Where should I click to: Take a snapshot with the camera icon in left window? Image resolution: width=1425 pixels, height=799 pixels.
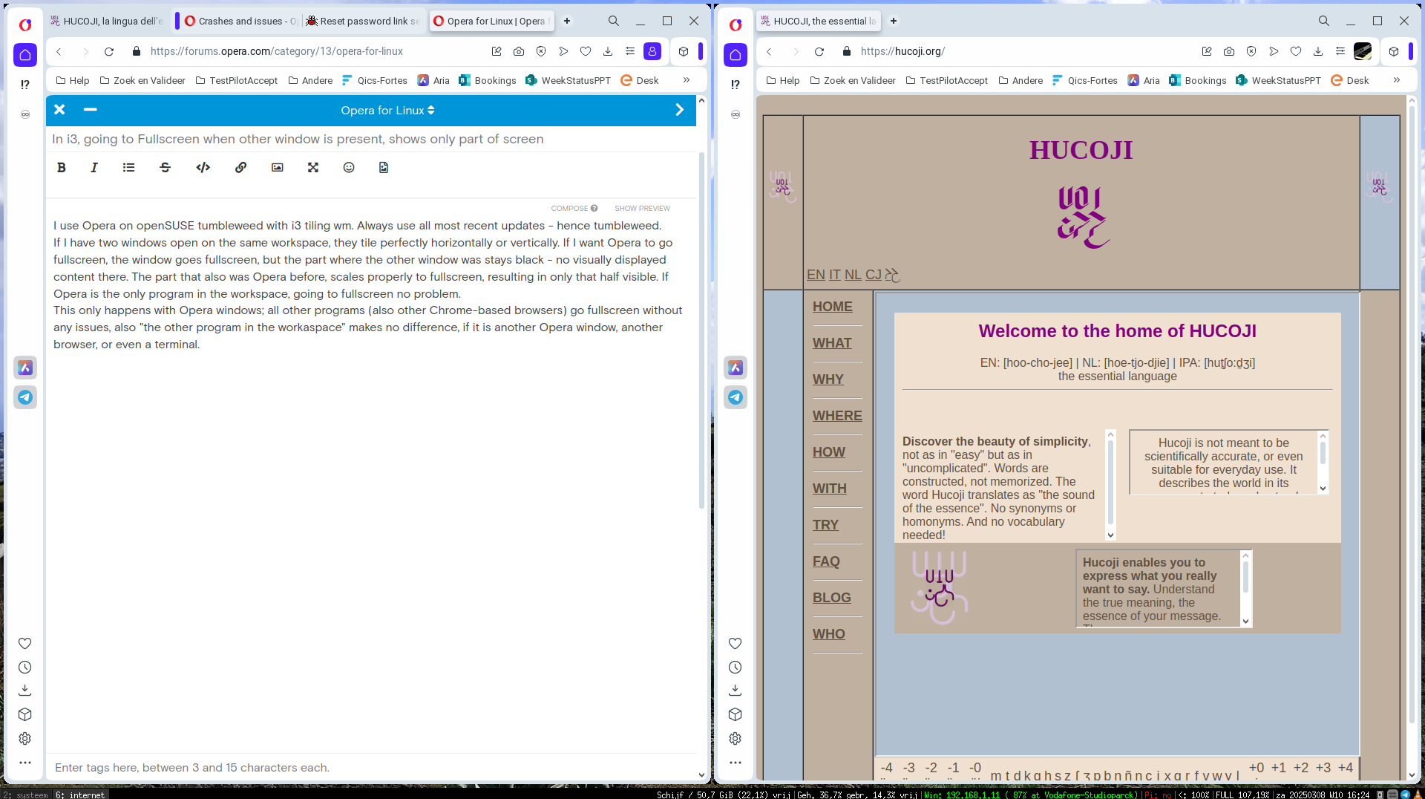point(519,52)
